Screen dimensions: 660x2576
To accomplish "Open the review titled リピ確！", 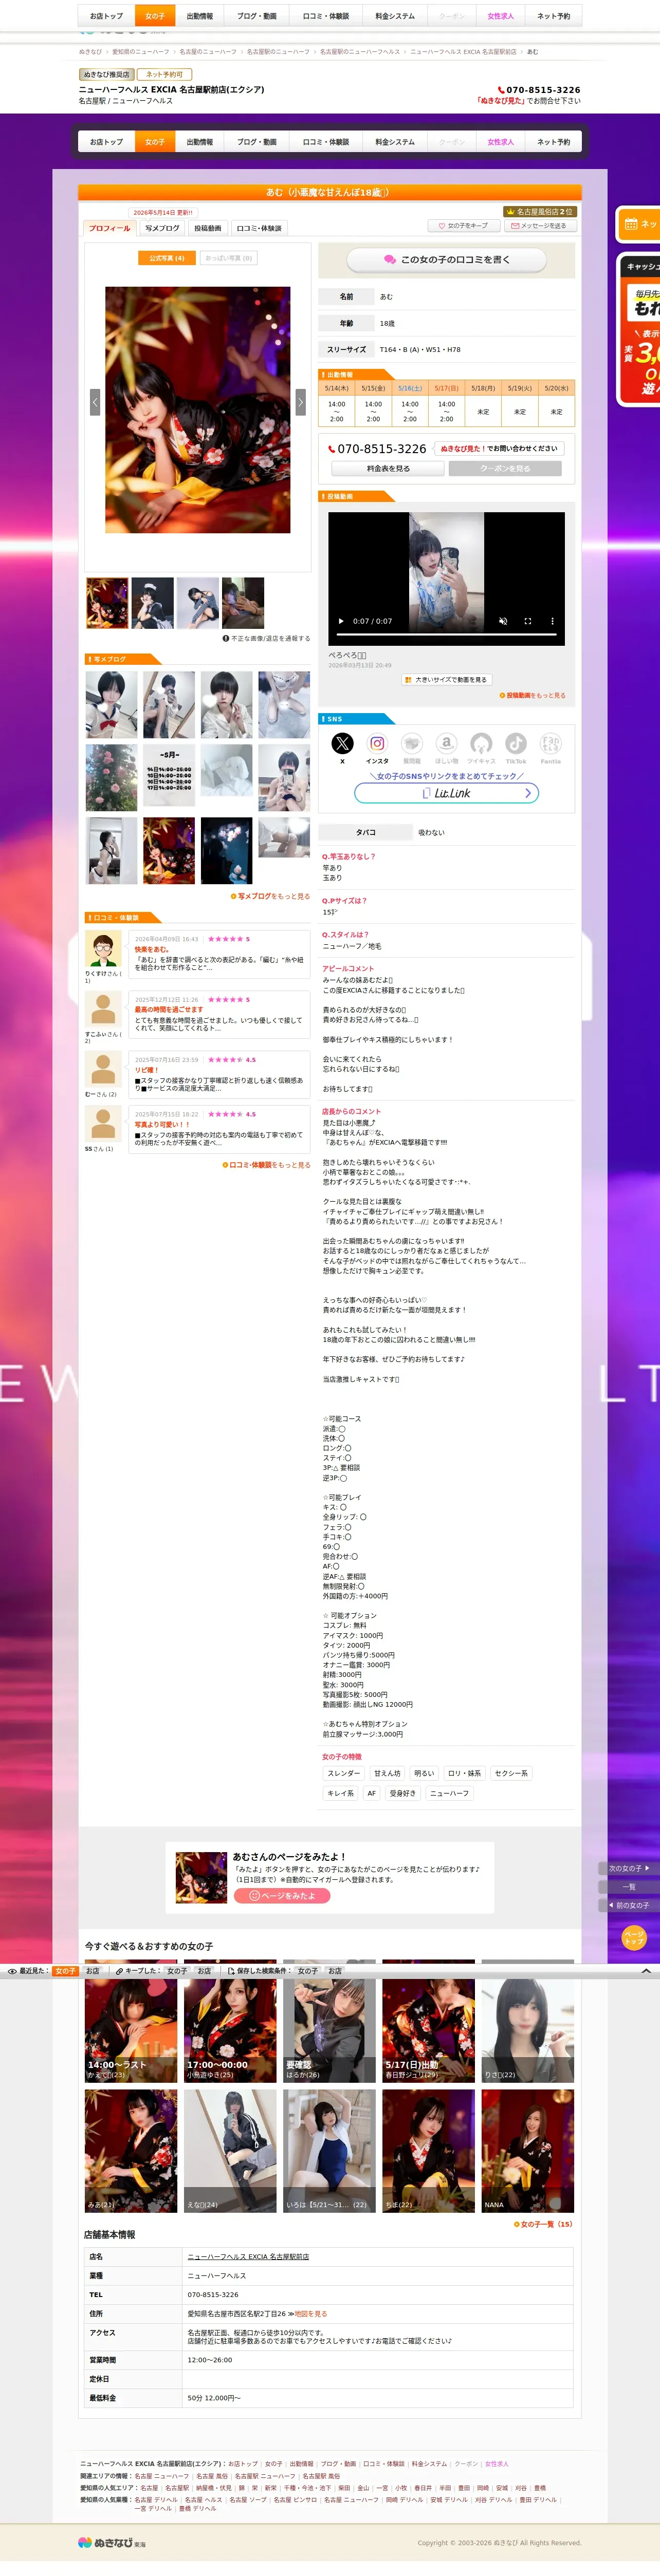I will click(147, 1070).
